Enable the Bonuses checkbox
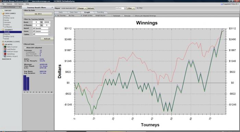Viewport: 240px width, 132px height. pos(123,16)
